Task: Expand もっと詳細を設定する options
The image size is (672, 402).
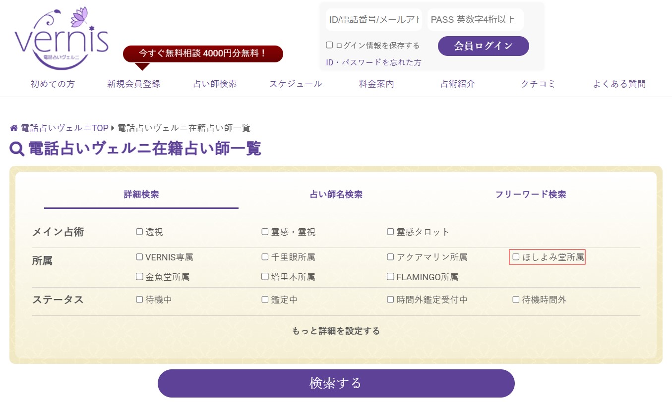Action: (336, 331)
